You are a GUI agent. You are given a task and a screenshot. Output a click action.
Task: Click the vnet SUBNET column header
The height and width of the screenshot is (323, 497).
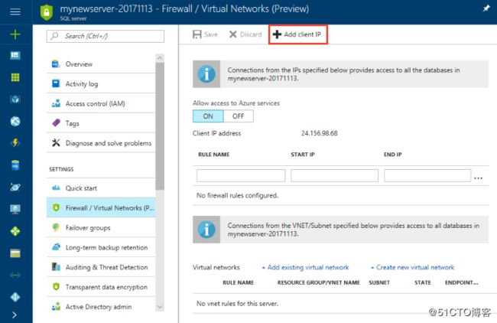pos(379,282)
